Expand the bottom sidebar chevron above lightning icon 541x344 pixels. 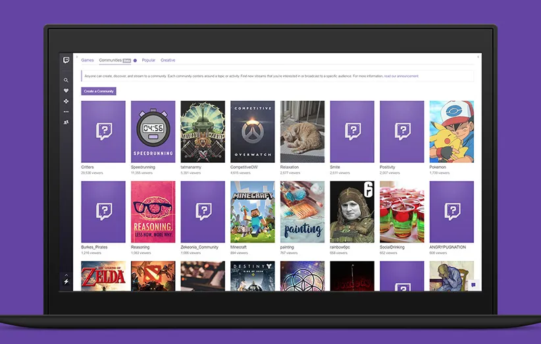coord(66,274)
